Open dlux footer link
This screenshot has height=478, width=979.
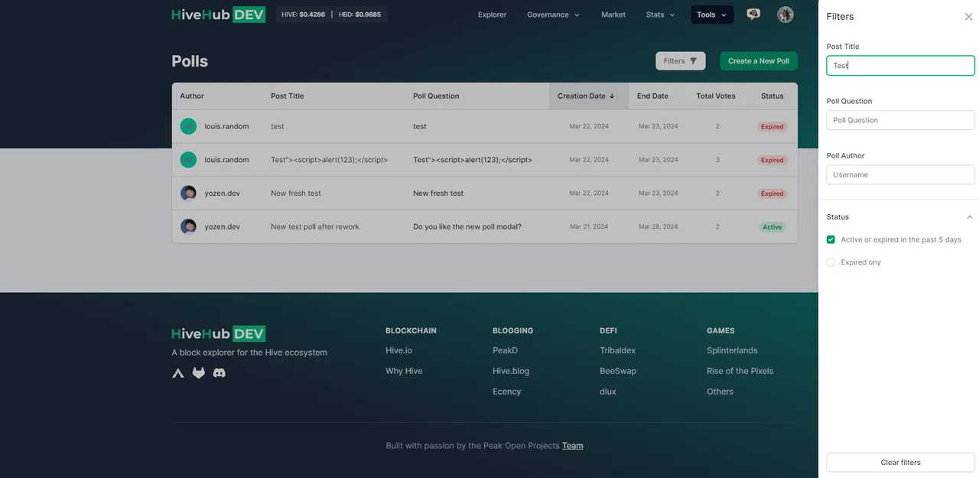(x=608, y=392)
